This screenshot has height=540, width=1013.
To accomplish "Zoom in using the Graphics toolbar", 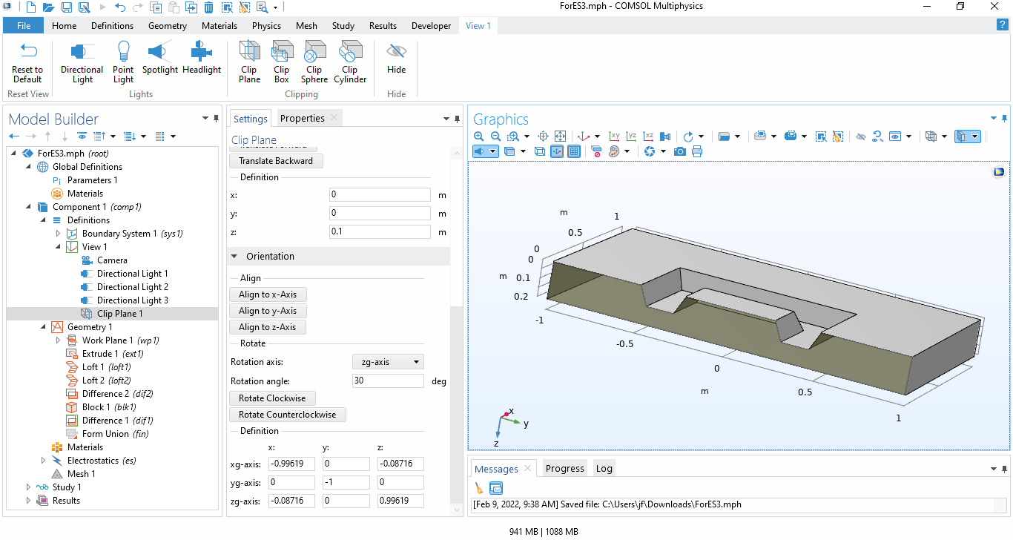I will (x=479, y=136).
